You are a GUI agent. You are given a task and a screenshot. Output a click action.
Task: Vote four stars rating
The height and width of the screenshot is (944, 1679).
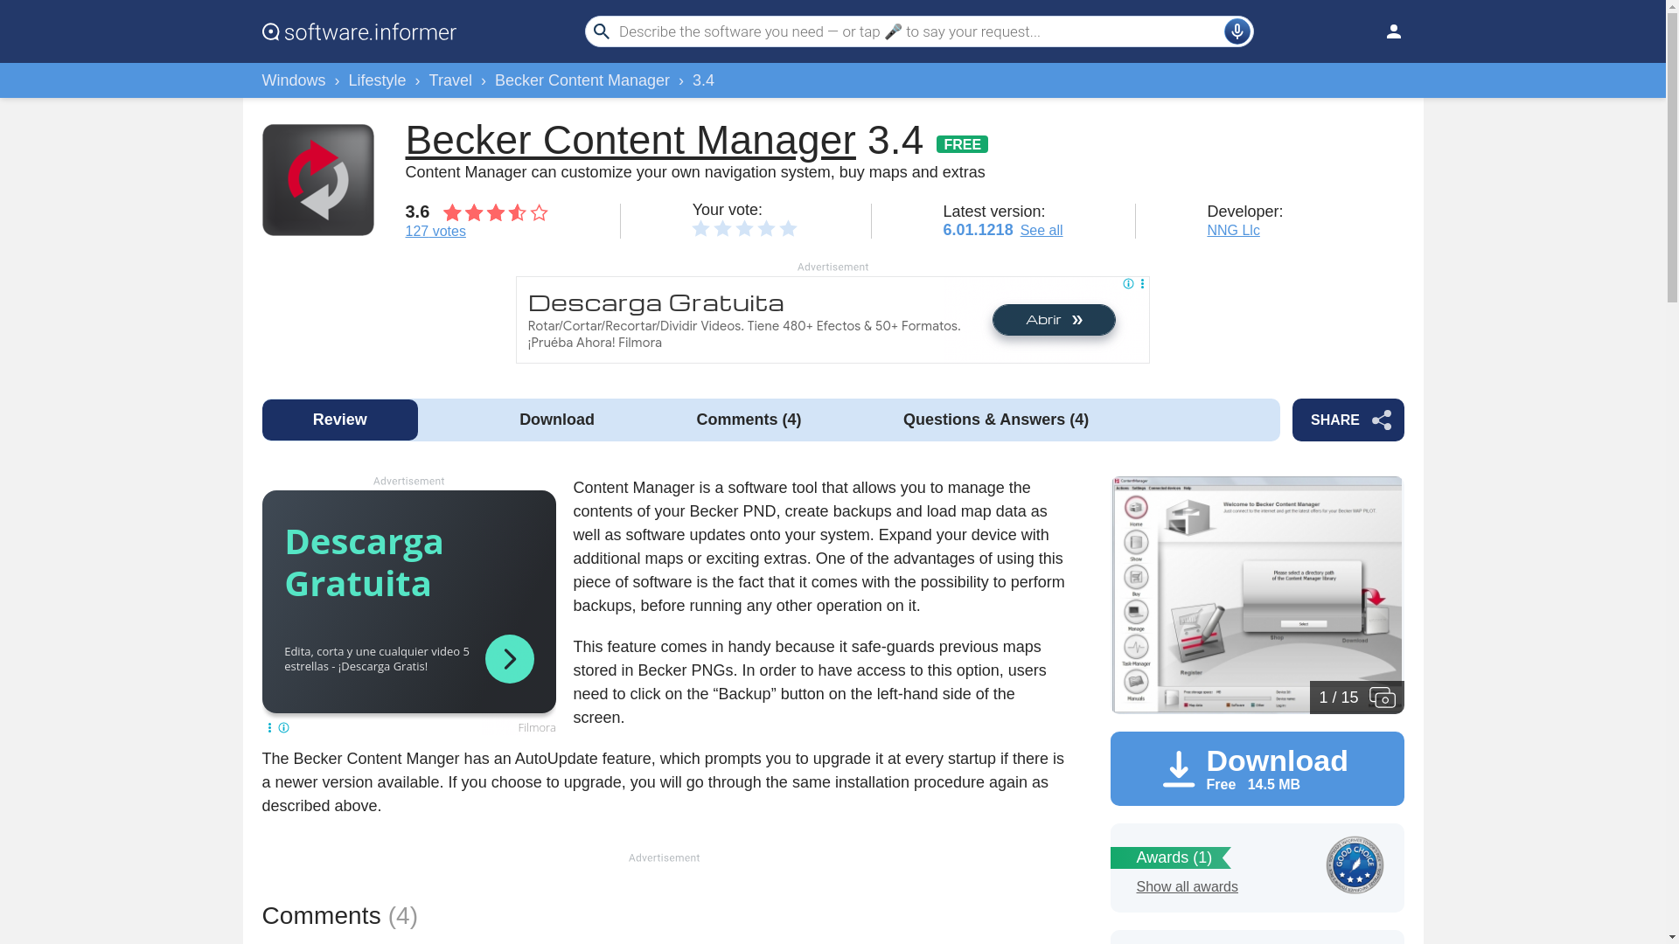pos(766,228)
